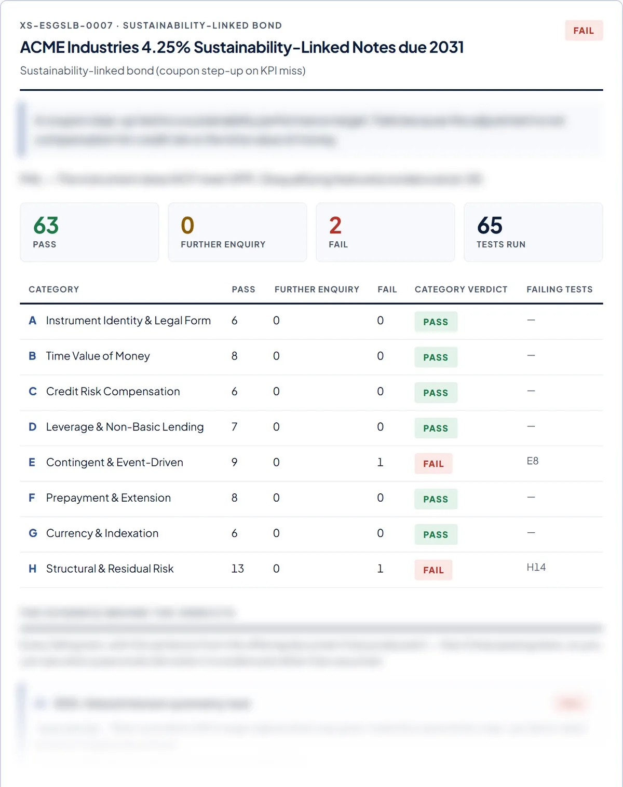Screen dimensions: 623x787
Task: Click the category letter C
Action: pos(32,391)
